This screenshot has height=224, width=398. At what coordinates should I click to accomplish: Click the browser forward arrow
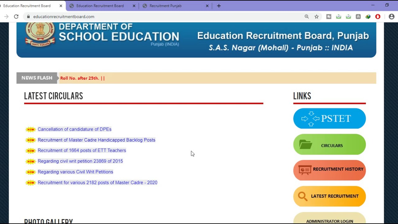(6, 16)
